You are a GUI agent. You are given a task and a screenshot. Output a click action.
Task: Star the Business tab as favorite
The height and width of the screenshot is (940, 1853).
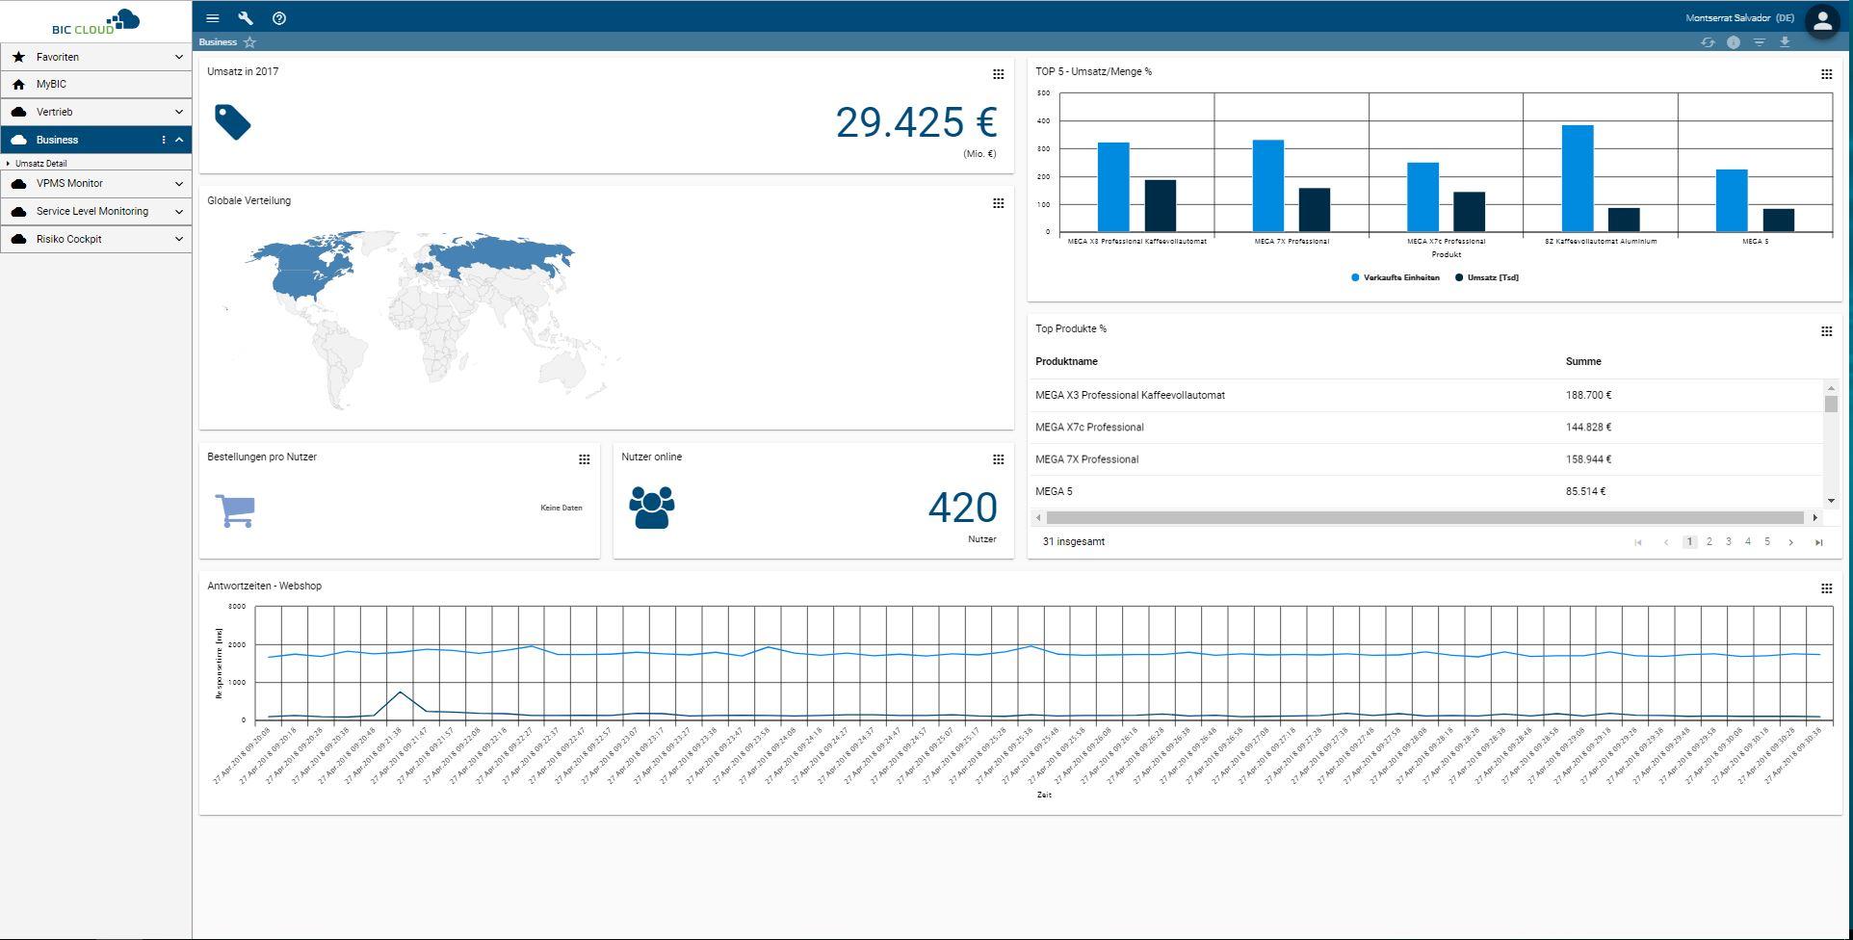(249, 42)
